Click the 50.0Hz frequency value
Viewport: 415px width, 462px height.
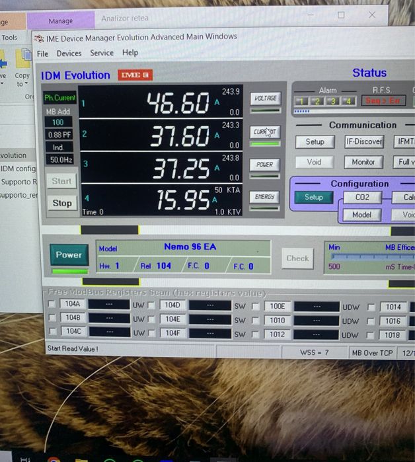[x=59, y=160]
